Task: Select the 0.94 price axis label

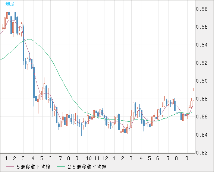Action: pos(202,45)
